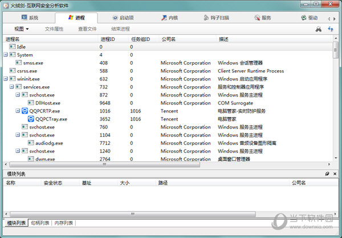Open the 内核 tab
Screen dimensions: 342x238
(x=170, y=18)
